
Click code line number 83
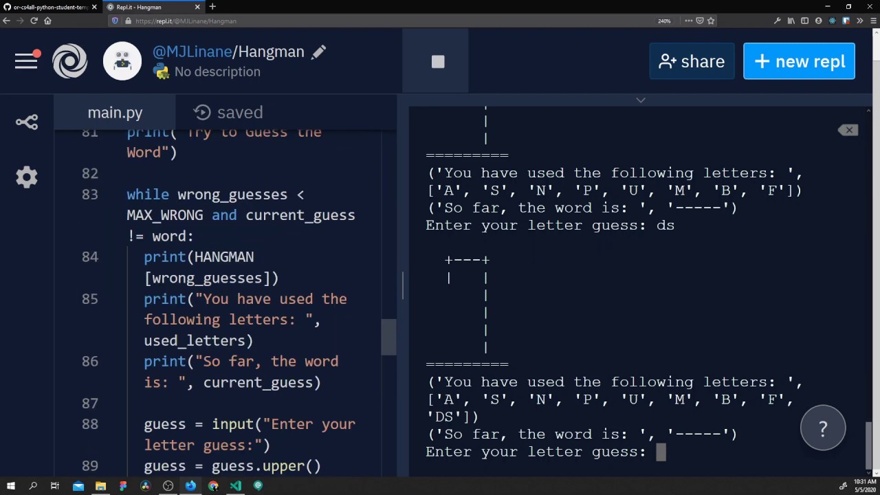[90, 195]
